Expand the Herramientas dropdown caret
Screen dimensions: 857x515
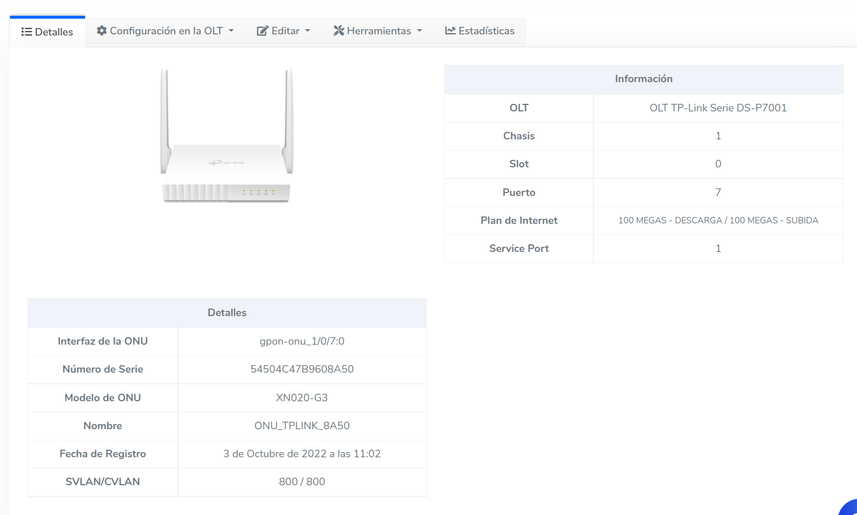coord(419,31)
